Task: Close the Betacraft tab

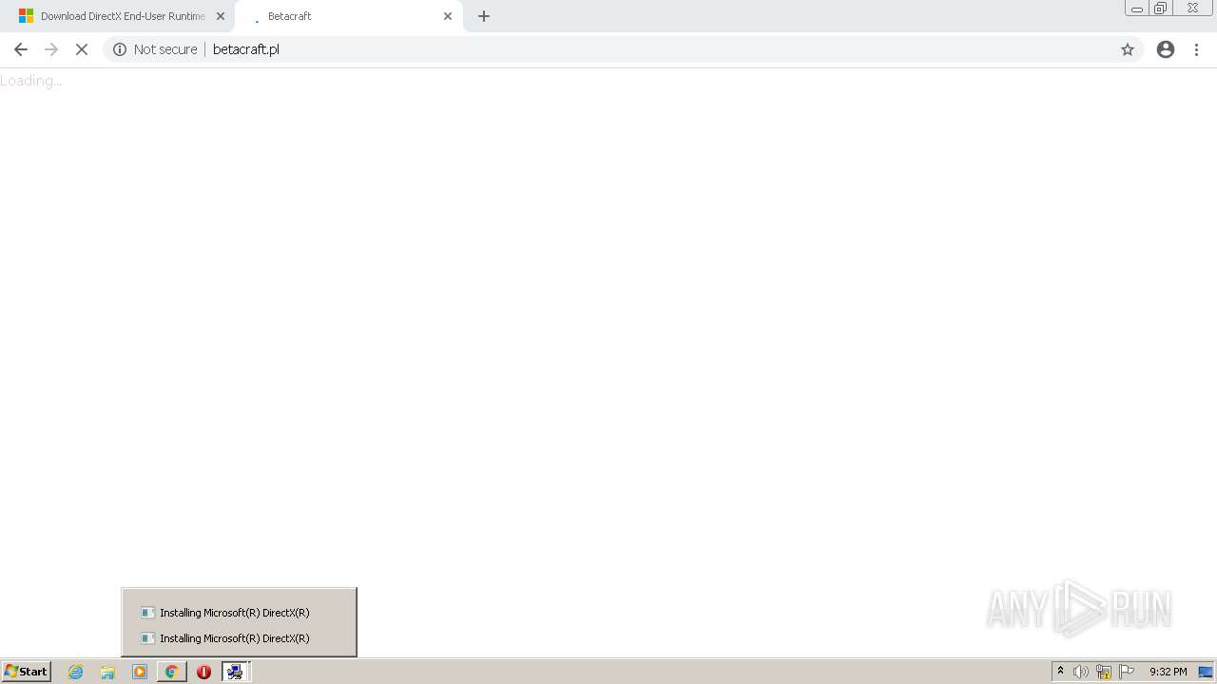Action: pos(448,16)
